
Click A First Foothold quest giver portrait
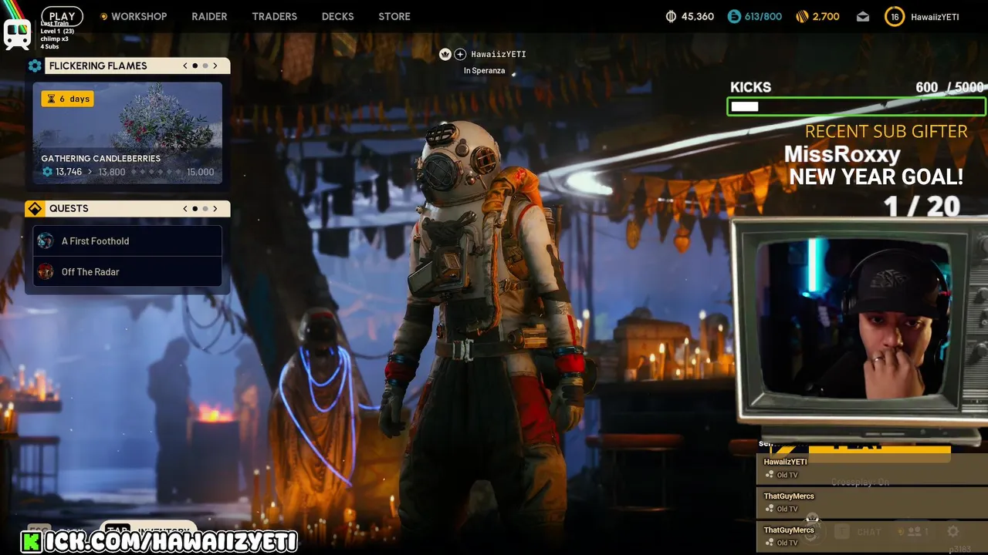pos(46,240)
